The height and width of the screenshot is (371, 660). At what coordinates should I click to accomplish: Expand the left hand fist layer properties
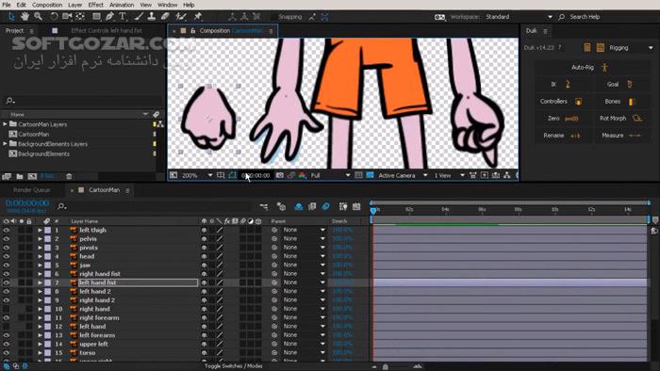coord(40,282)
